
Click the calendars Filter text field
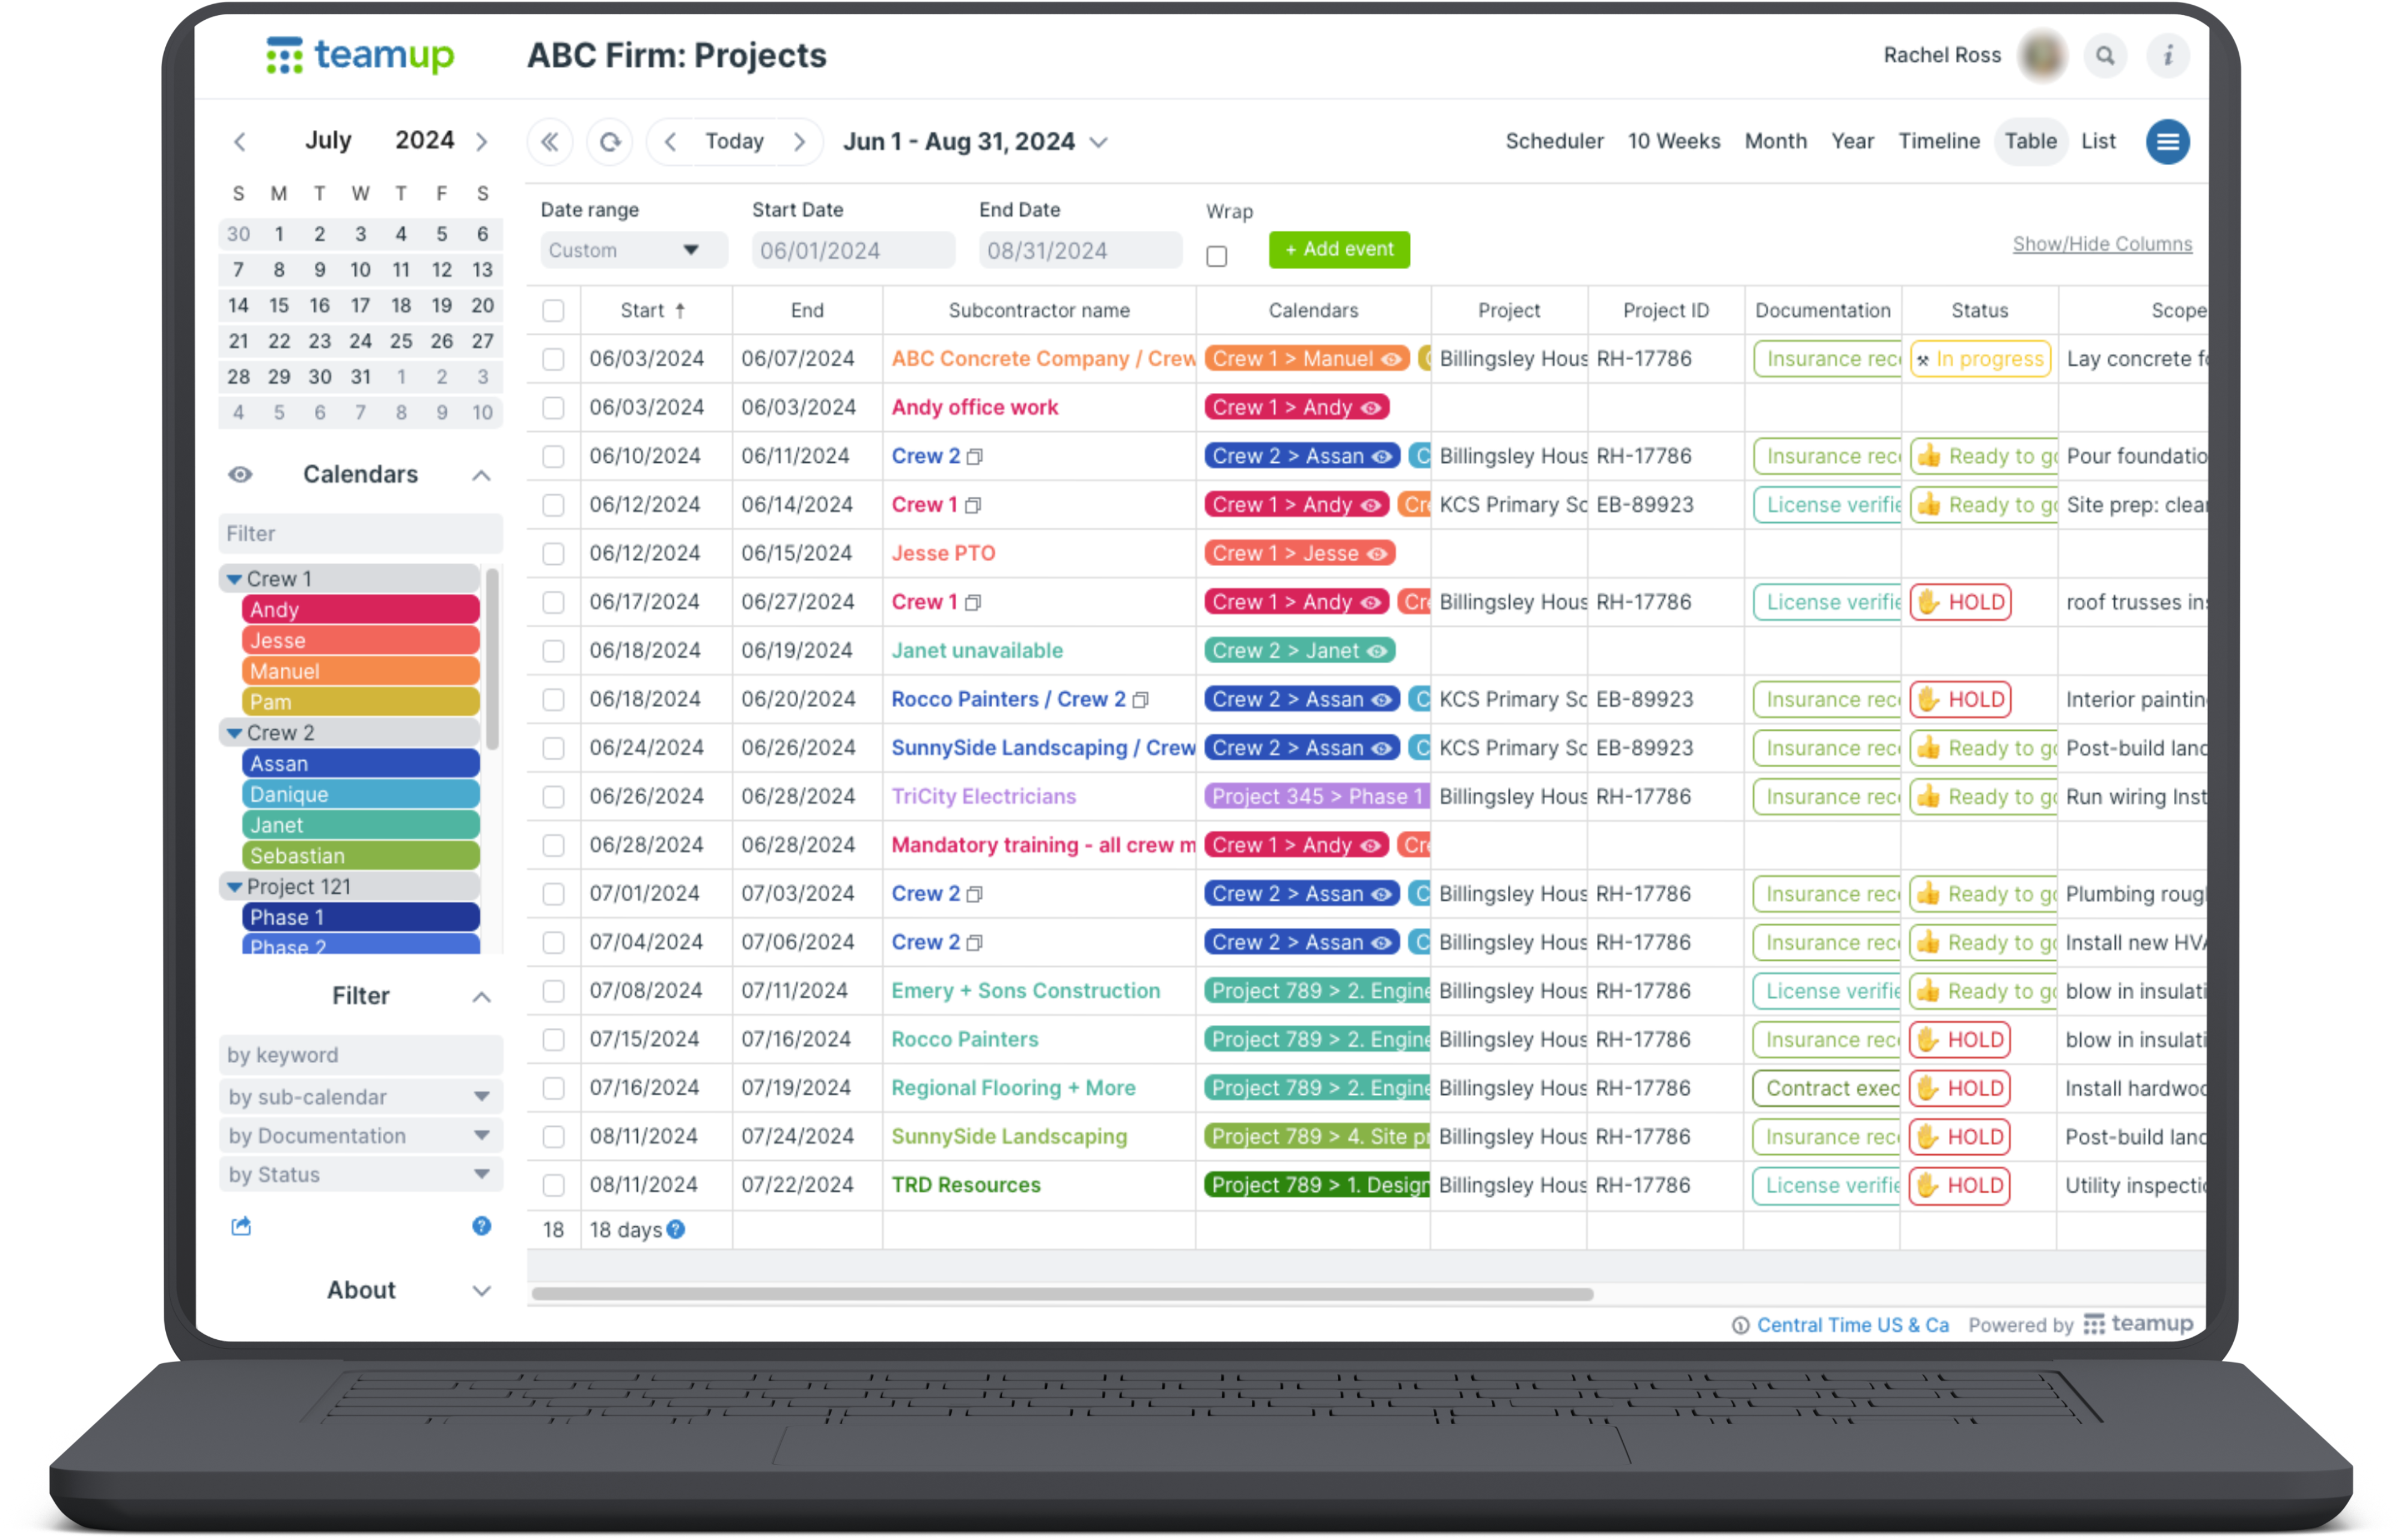pos(360,534)
